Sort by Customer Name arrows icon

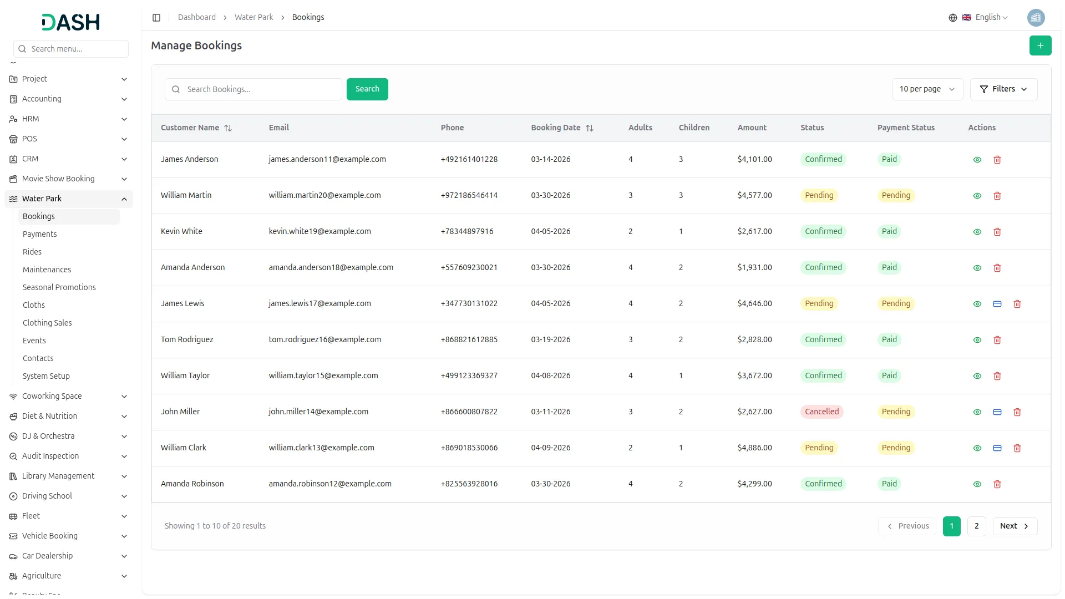click(x=228, y=128)
